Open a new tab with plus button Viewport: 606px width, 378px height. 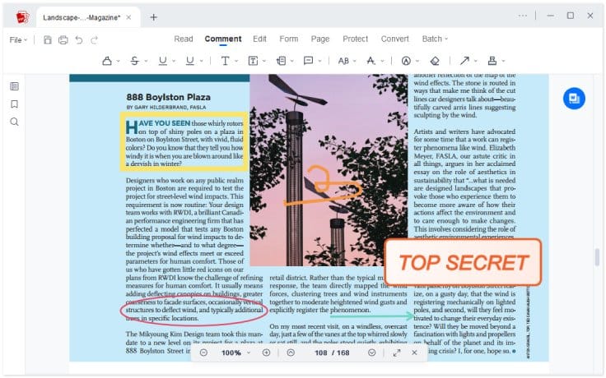click(x=153, y=17)
